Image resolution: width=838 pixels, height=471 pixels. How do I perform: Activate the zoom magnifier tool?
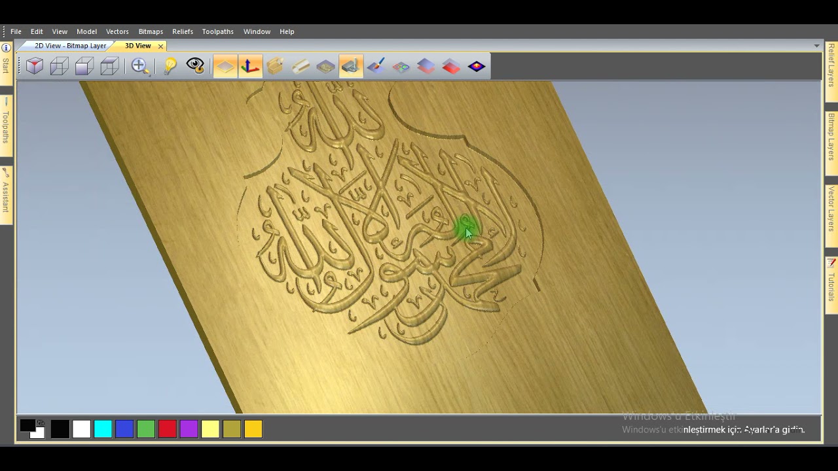[x=140, y=66]
